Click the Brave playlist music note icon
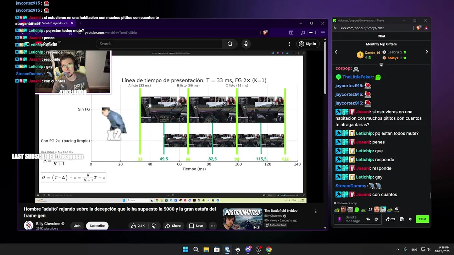The image size is (454, 255). coord(303,33)
